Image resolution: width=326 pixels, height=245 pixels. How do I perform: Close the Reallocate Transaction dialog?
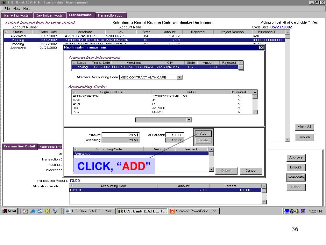[261, 48]
